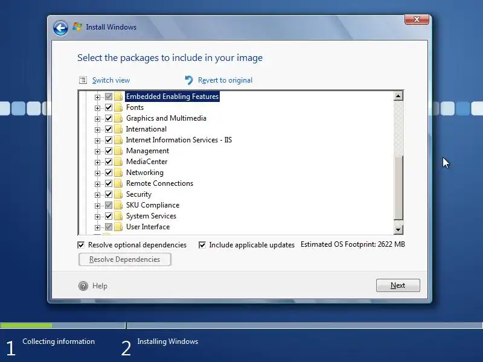The image size is (483, 362).
Task: Click the Networking folder icon
Action: [x=118, y=173]
